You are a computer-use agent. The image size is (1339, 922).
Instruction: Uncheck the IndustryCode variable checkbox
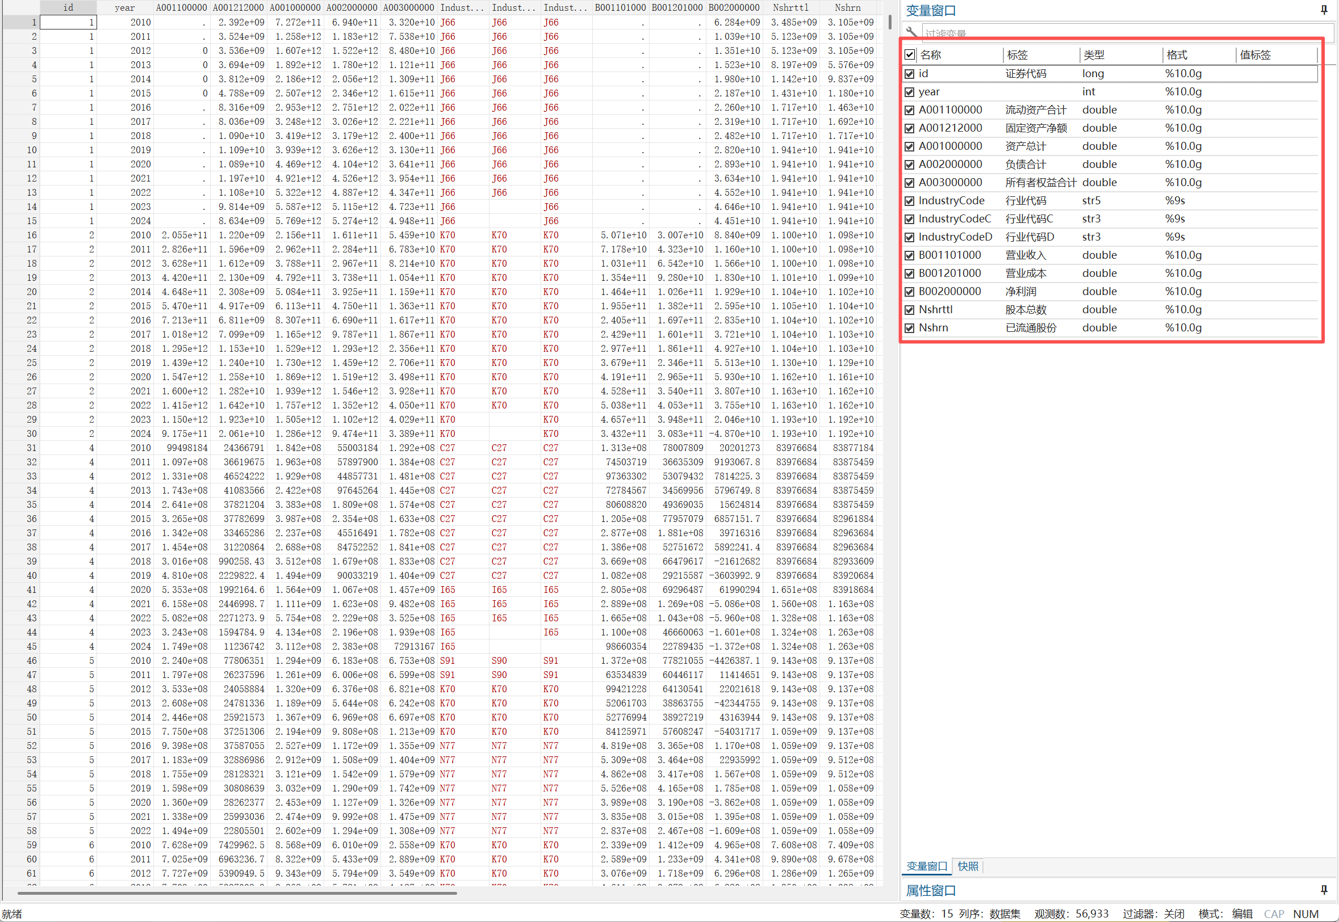click(x=910, y=201)
